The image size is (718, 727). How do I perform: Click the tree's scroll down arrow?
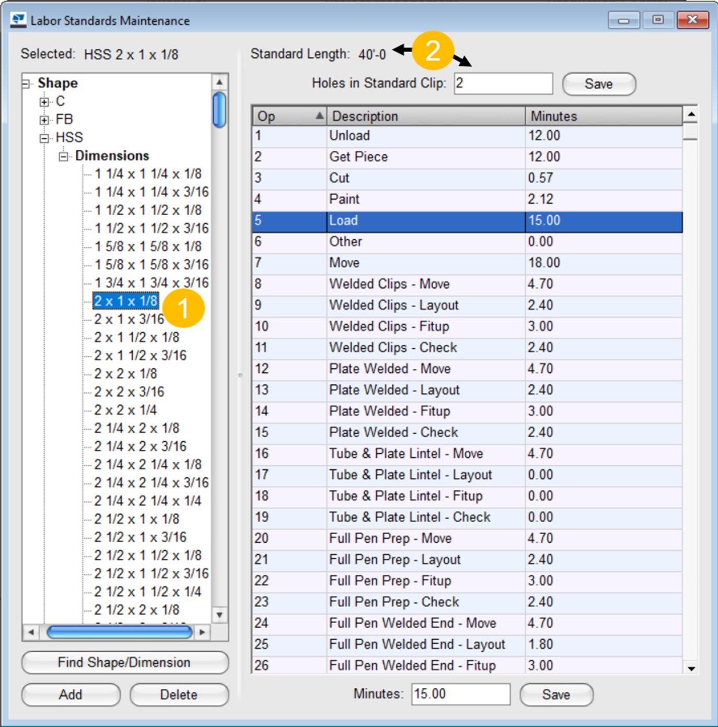(x=219, y=615)
